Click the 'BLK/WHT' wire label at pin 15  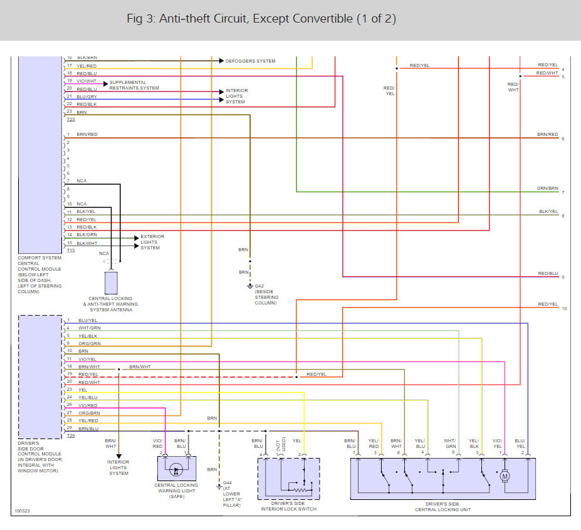(87, 243)
